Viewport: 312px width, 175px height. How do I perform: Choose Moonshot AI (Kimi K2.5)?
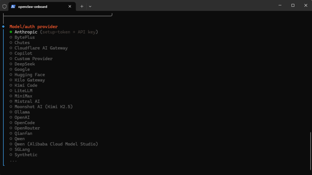[x=43, y=107]
